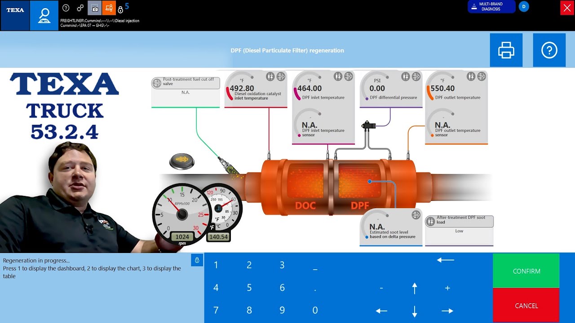The height and width of the screenshot is (323, 575).
Task: Click CANCEL button
Action: [x=526, y=306]
